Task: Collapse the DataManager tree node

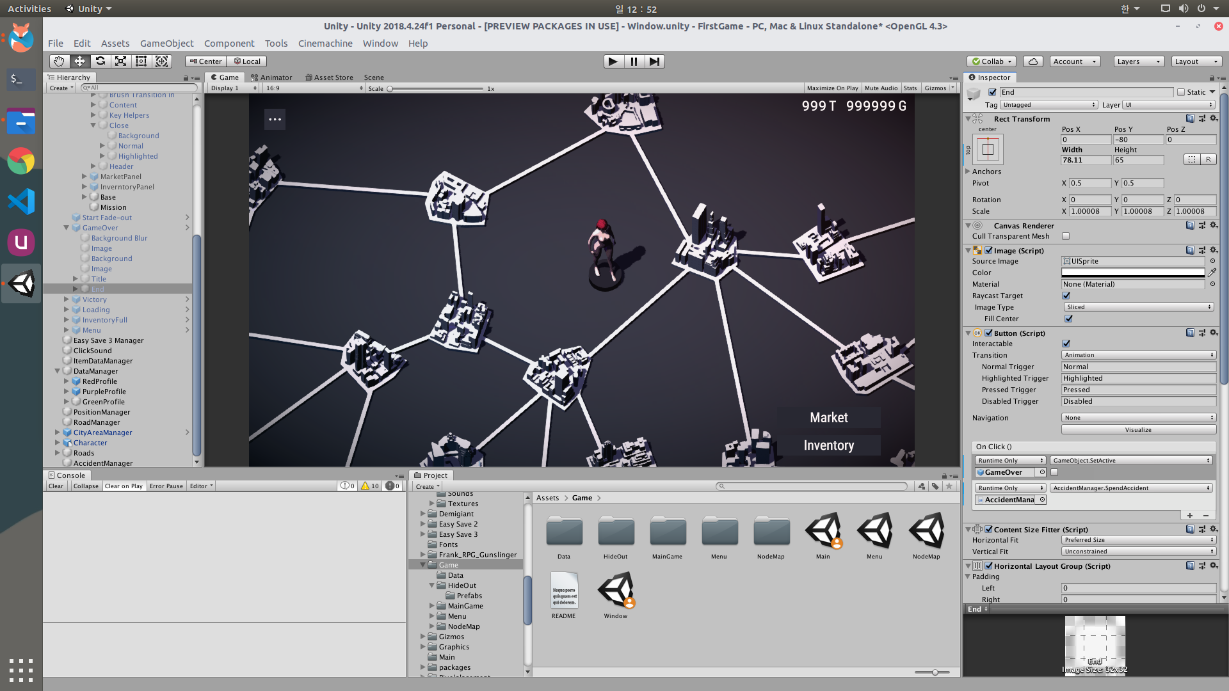Action: pyautogui.click(x=58, y=371)
